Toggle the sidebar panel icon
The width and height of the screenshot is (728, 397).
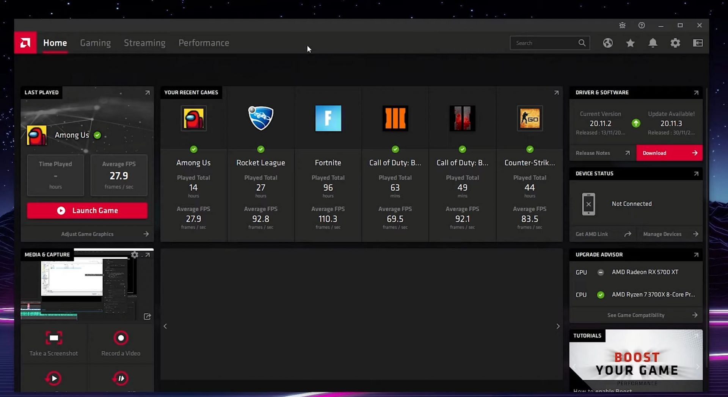(x=698, y=43)
